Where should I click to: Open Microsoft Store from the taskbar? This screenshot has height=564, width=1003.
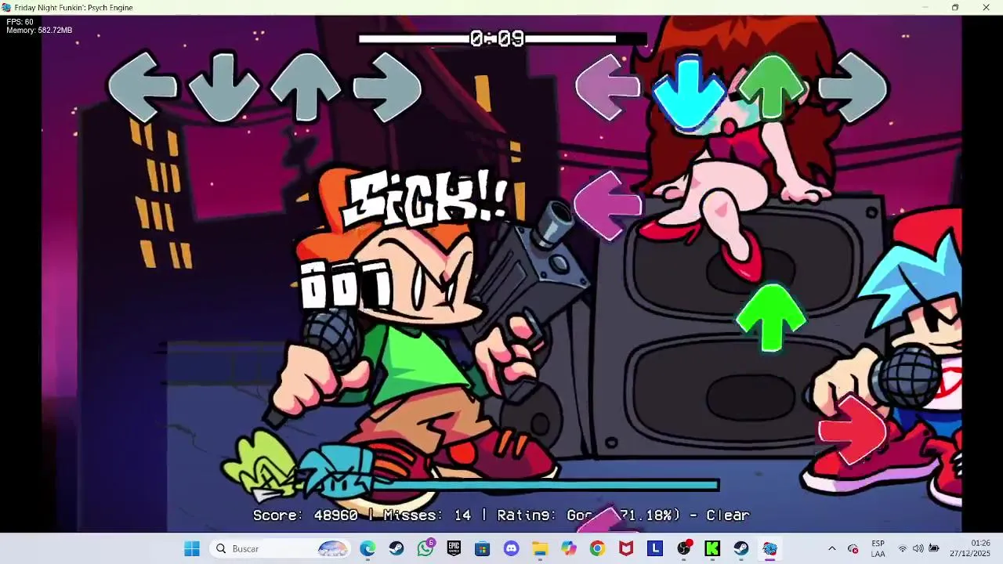click(x=483, y=548)
